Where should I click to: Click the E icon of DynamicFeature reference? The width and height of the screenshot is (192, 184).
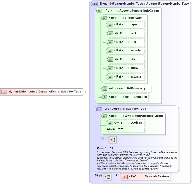point(125,177)
